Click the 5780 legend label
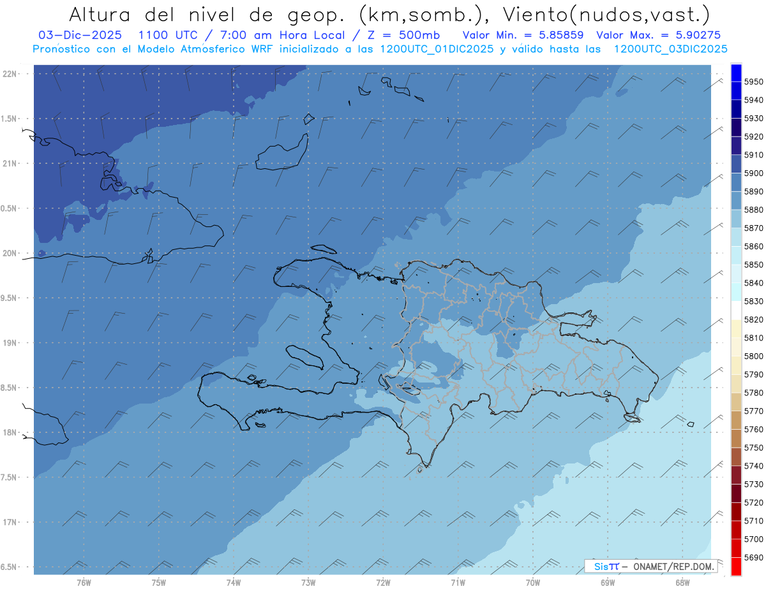 point(754,393)
